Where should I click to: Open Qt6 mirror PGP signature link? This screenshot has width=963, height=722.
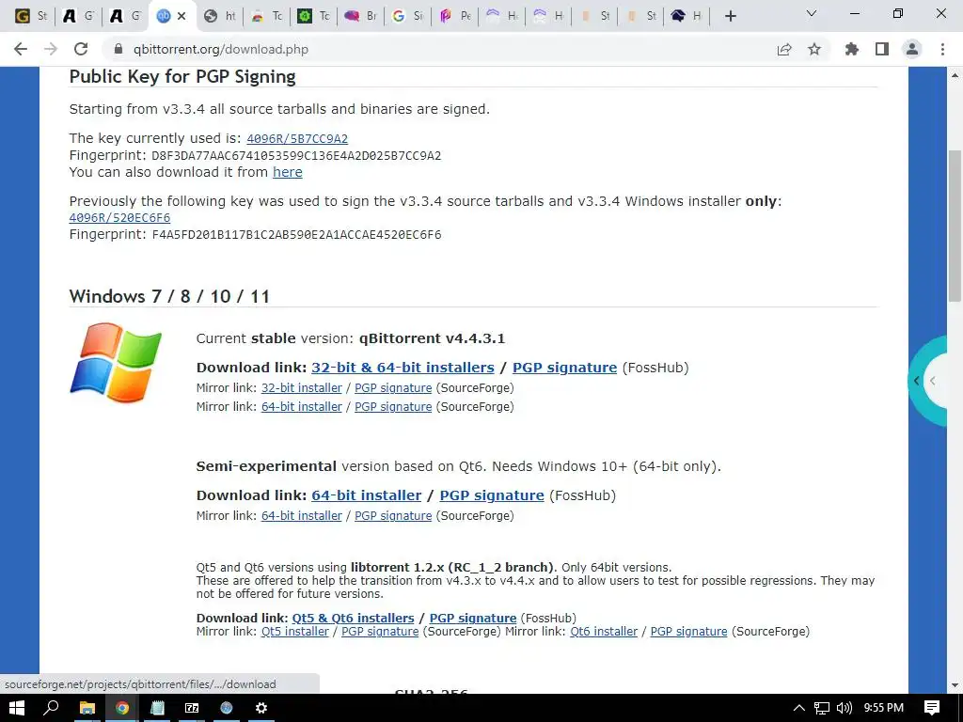point(393,516)
